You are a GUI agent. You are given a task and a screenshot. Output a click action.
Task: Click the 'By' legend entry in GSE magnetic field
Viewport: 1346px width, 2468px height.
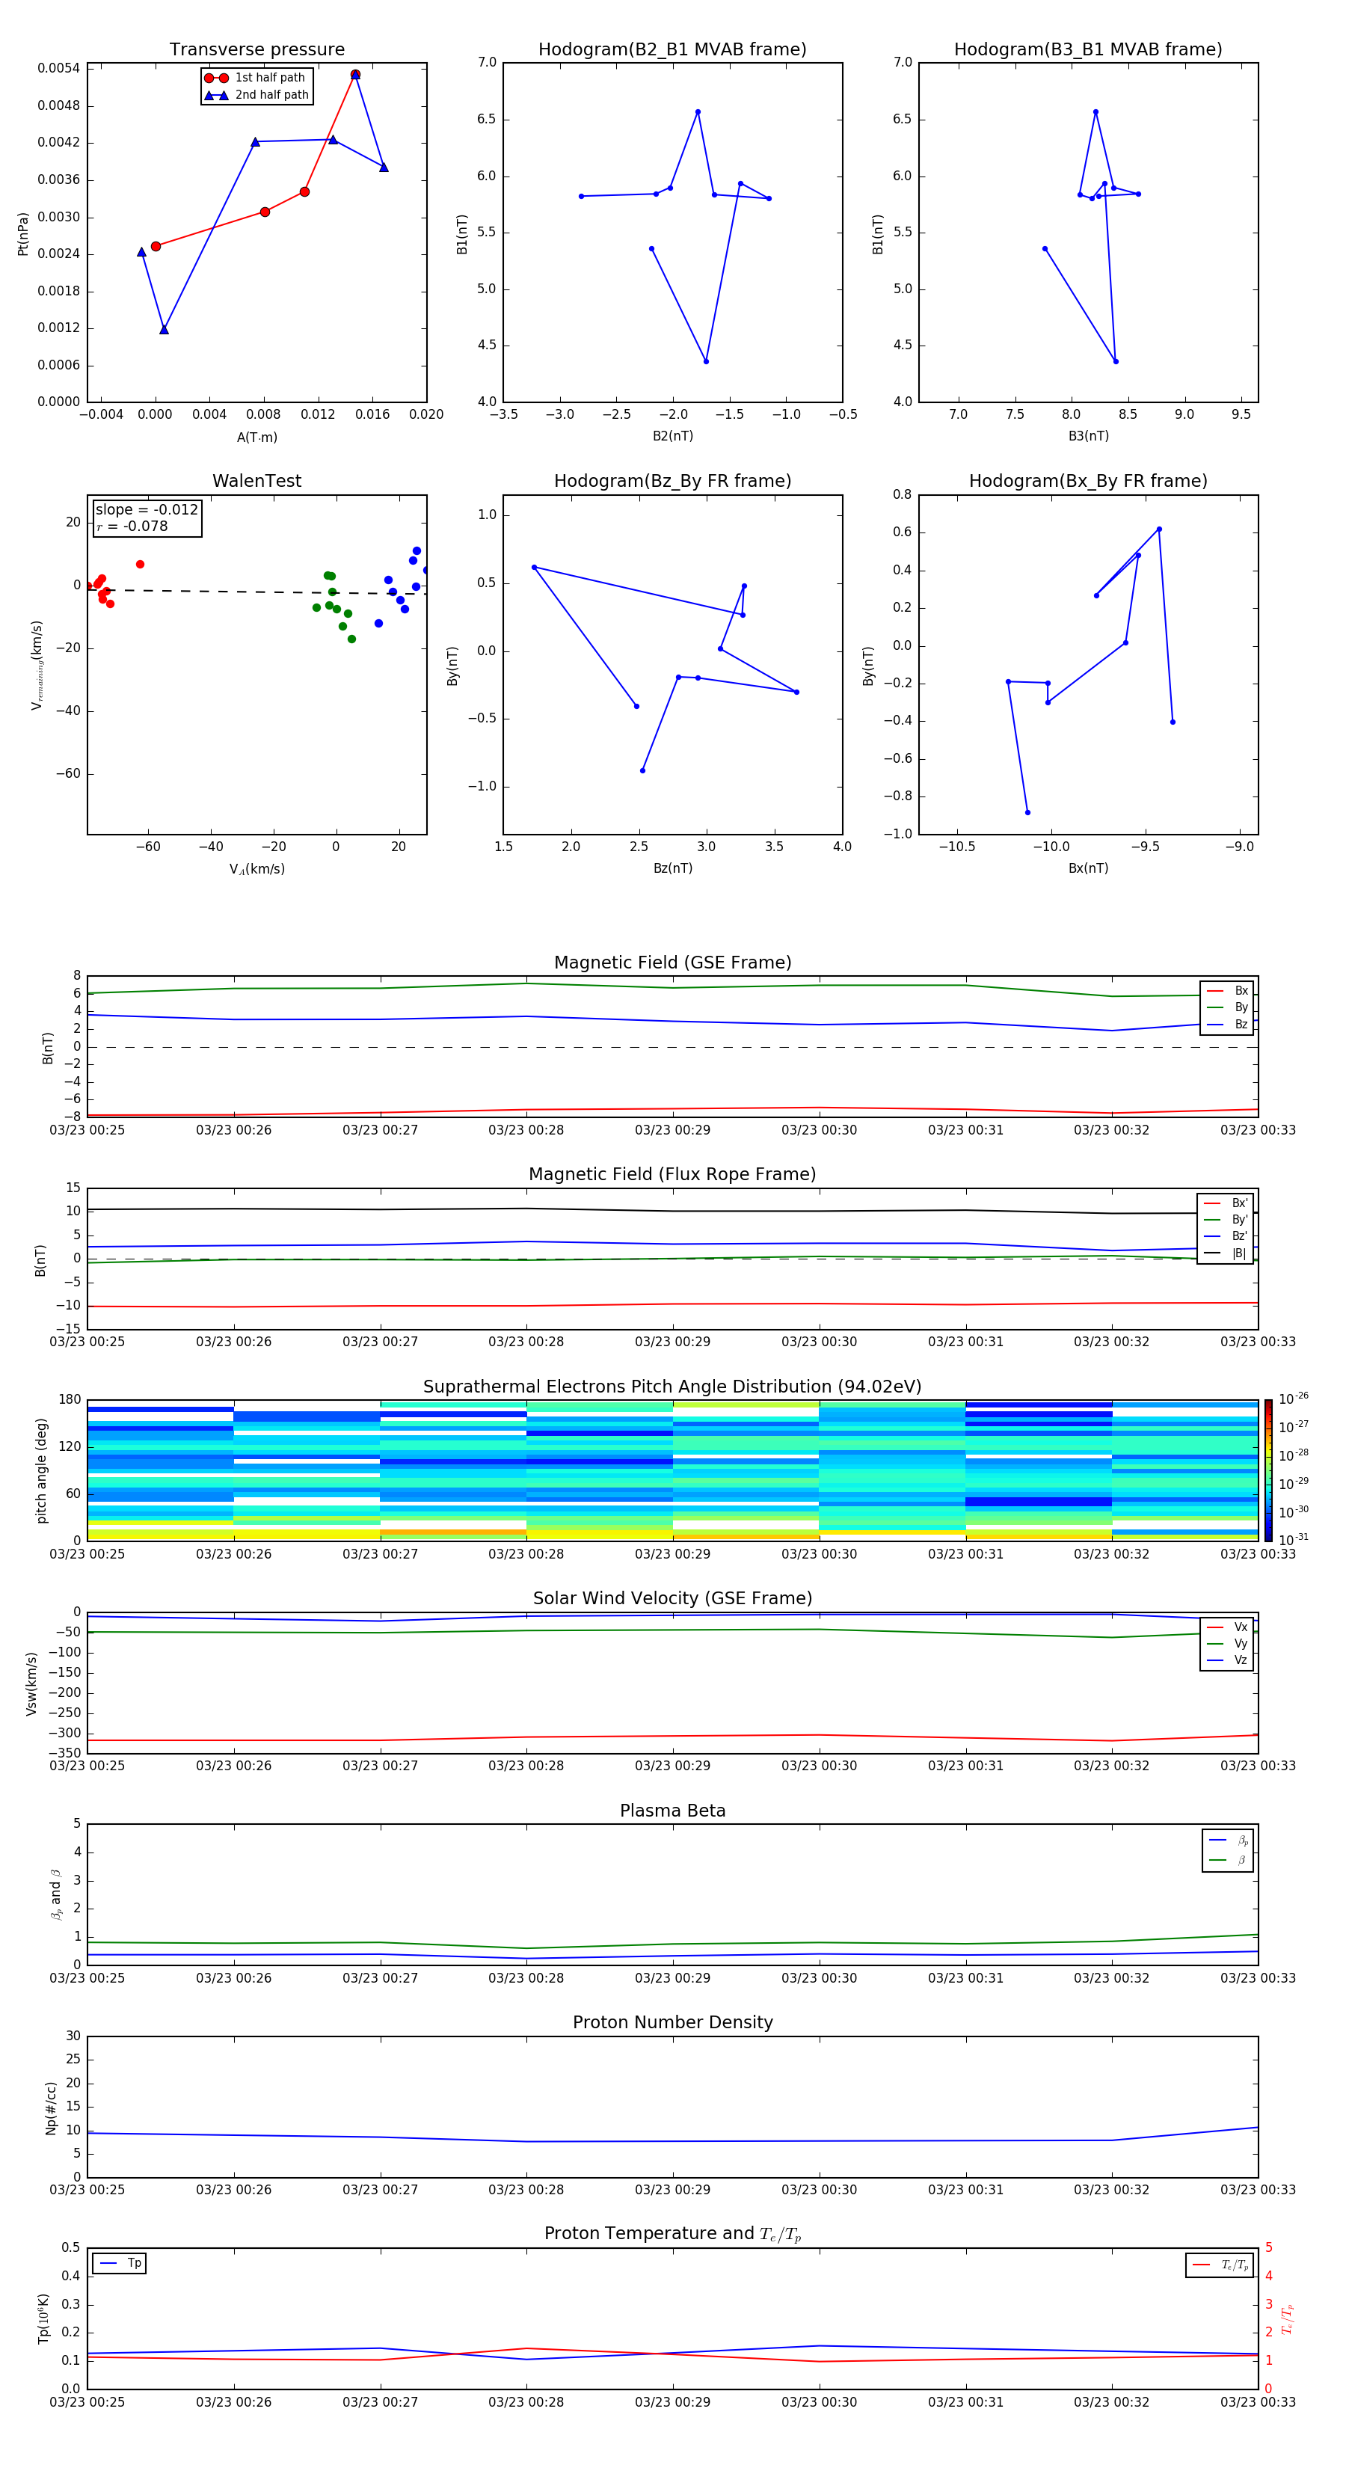1227,1007
